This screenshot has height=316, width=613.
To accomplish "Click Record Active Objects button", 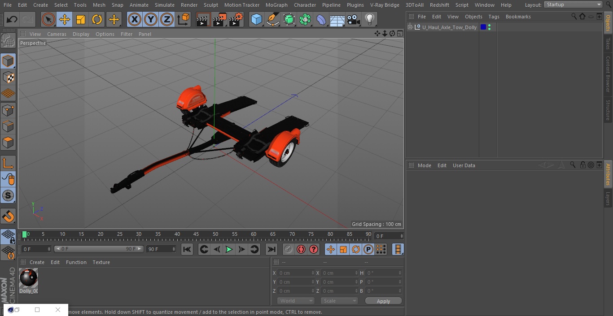I will pyautogui.click(x=289, y=249).
